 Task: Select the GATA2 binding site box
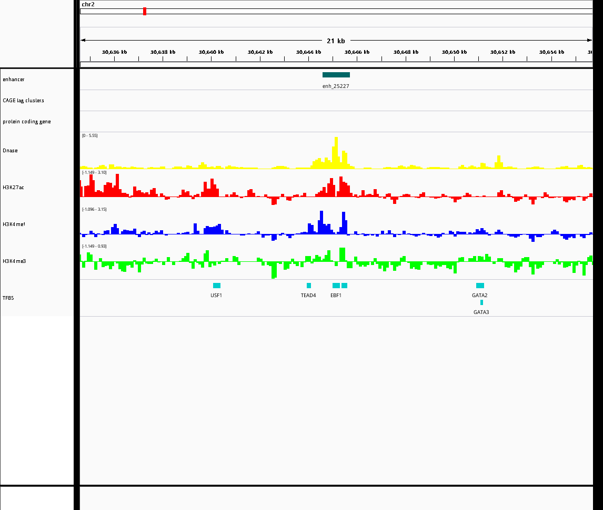[x=480, y=286]
